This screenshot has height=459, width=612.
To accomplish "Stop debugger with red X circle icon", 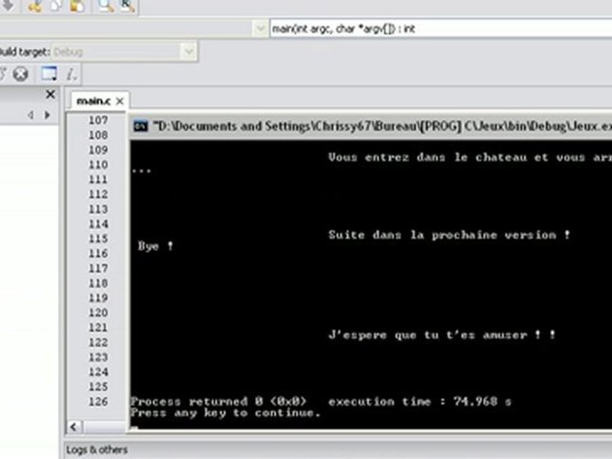I will [x=20, y=73].
